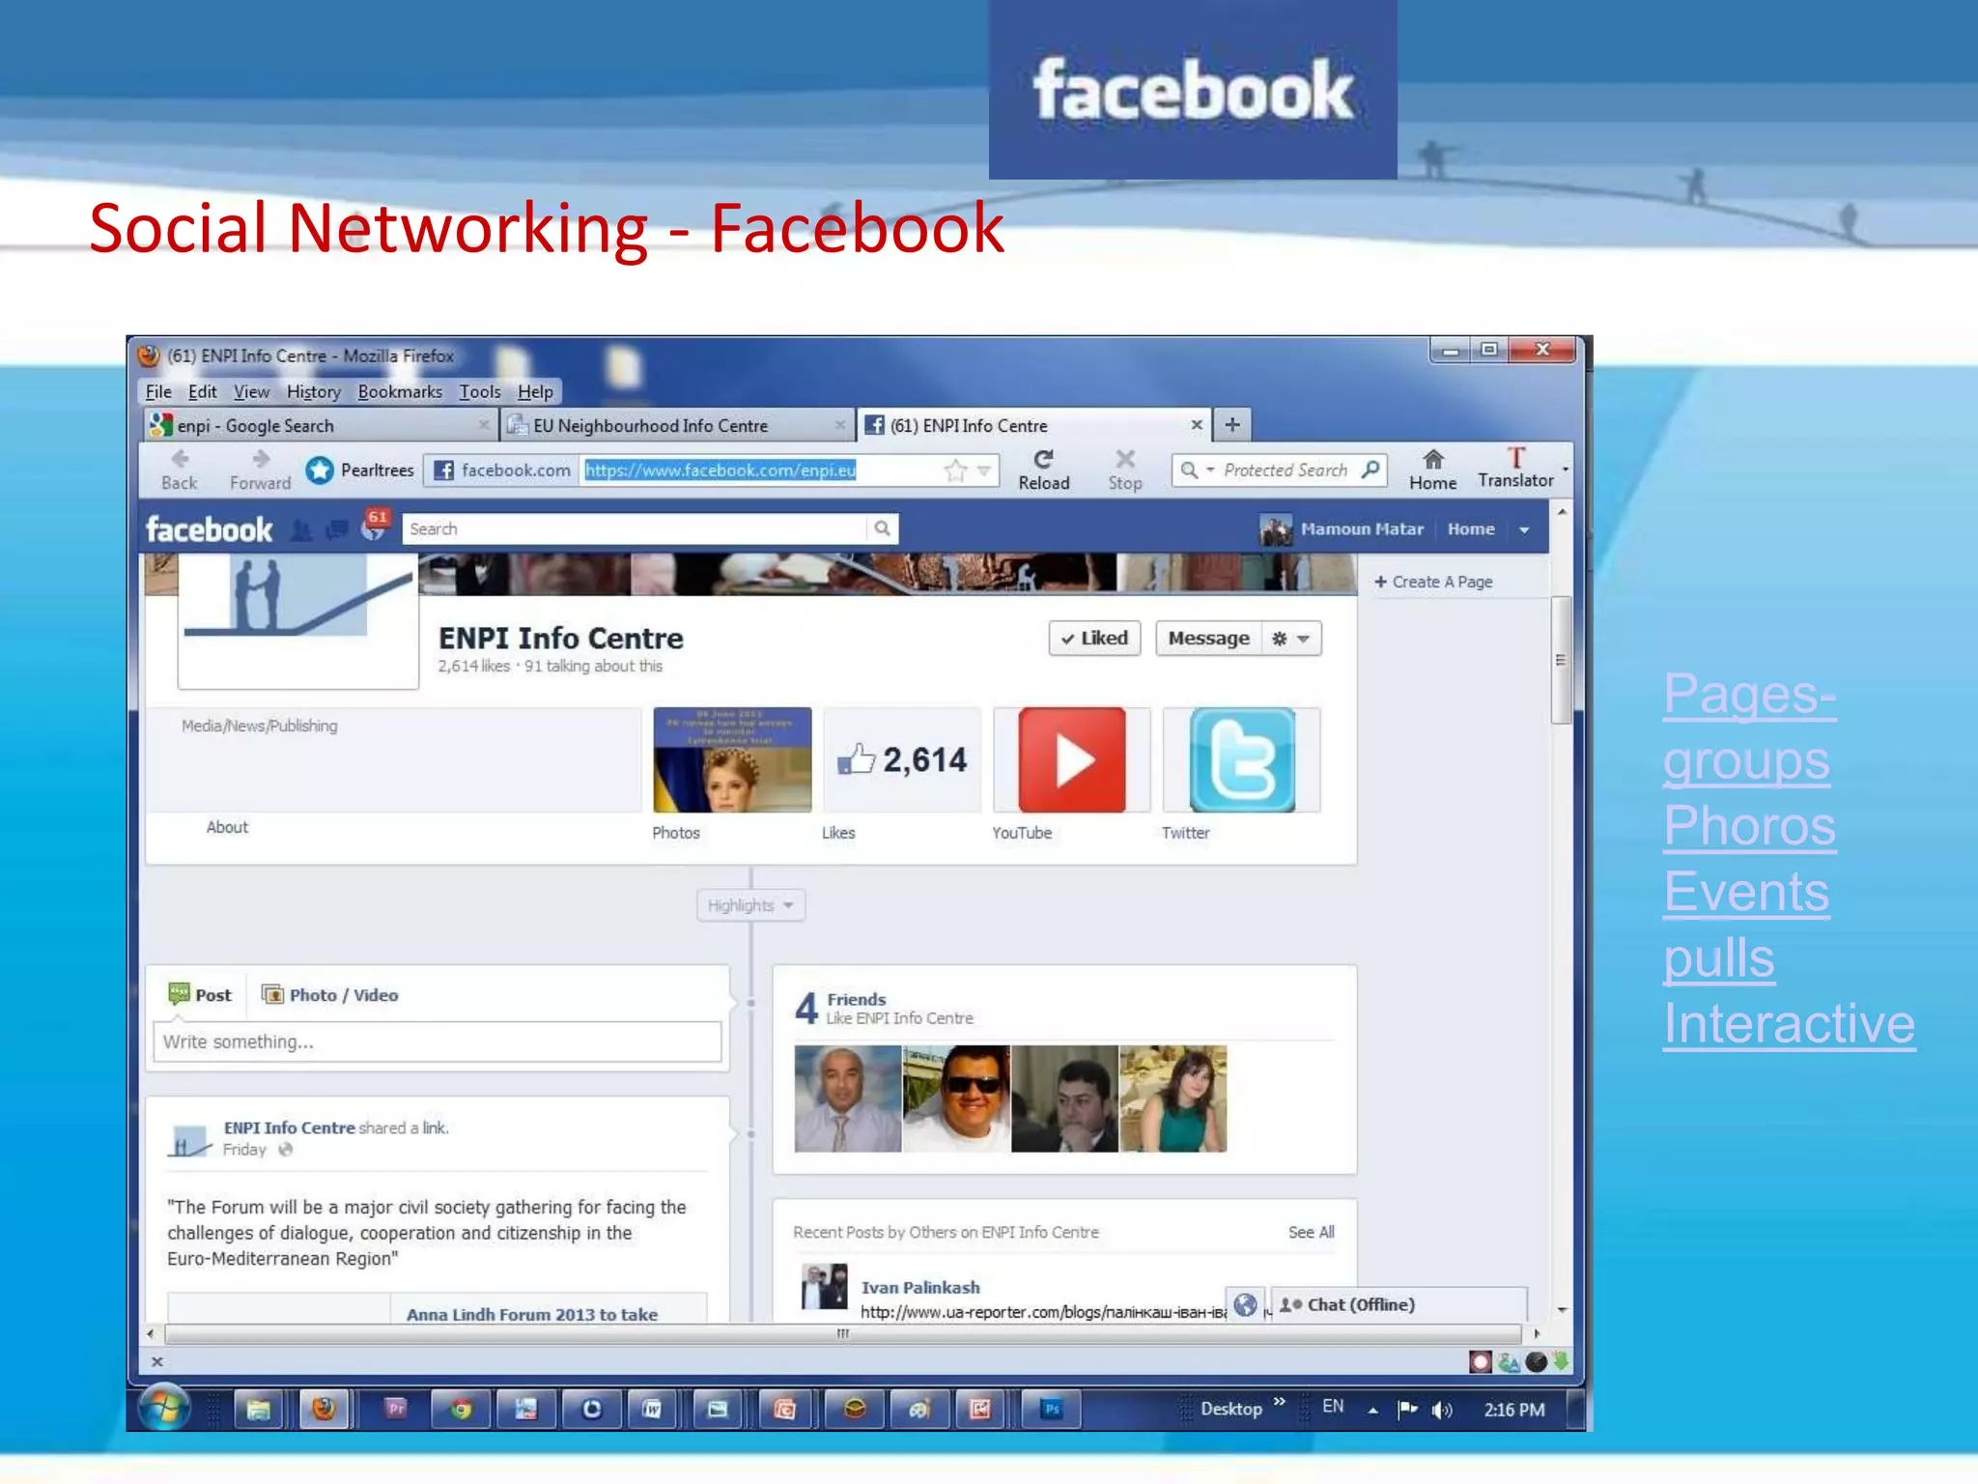Click the volume speaker tray icon
The width and height of the screenshot is (1978, 1484).
[x=1442, y=1410]
